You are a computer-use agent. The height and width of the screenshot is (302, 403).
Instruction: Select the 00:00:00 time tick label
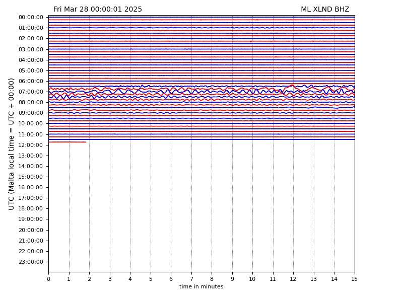pos(31,18)
